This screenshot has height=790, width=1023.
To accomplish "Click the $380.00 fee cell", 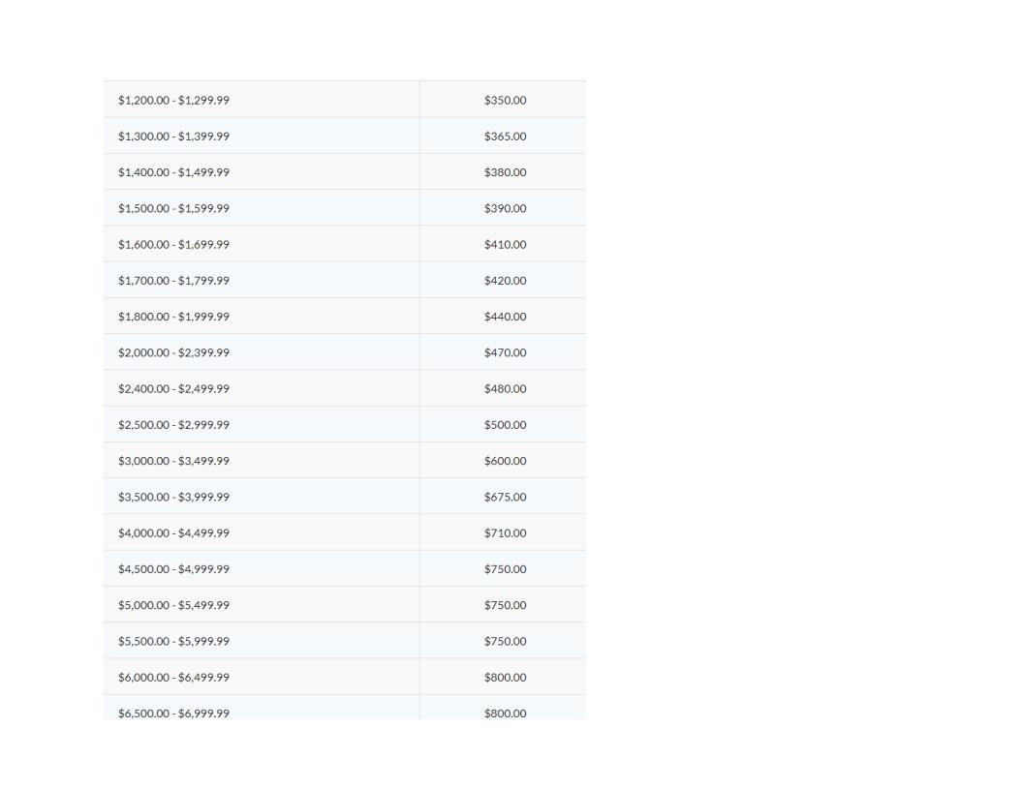I will [x=505, y=172].
